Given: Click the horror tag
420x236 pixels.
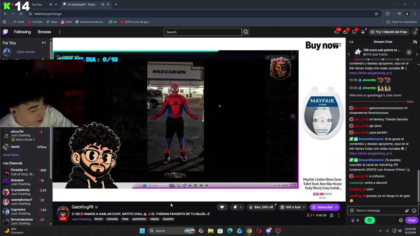Looking at the screenshot, I should [98, 219].
